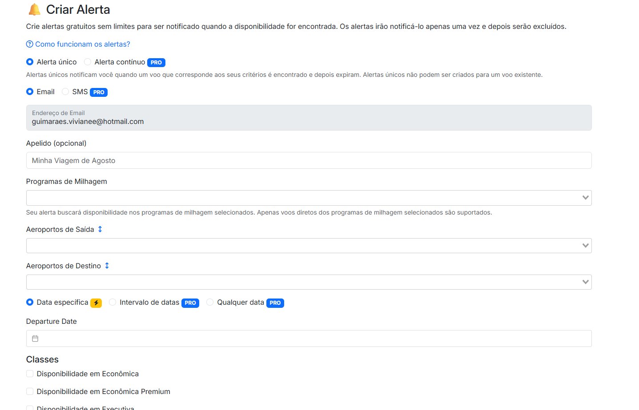Click the PRO badge beside Intervalo de datas

[x=190, y=303]
